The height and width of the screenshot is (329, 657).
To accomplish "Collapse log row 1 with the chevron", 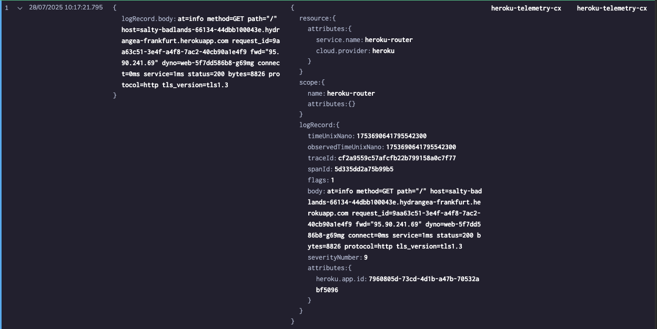I will coord(20,8).
